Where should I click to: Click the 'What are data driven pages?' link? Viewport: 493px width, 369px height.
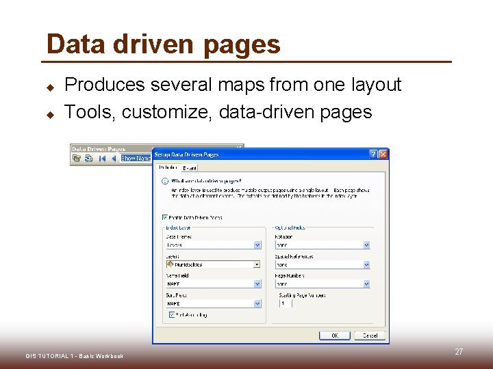pos(206,180)
